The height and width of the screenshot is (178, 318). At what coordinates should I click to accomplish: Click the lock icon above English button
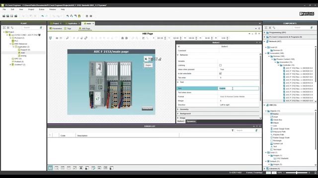tap(160, 59)
